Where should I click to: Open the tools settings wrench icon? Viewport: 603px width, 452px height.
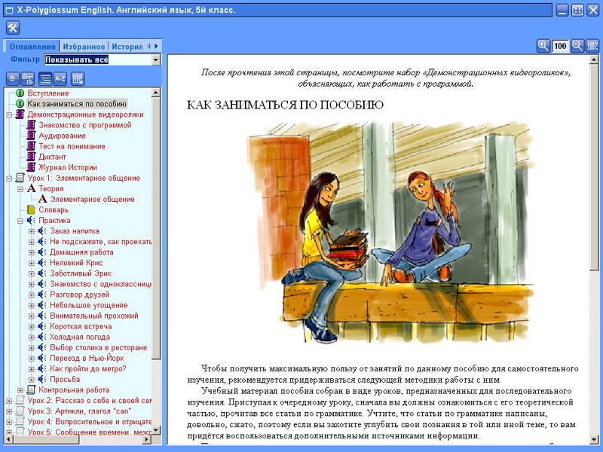coord(13,28)
